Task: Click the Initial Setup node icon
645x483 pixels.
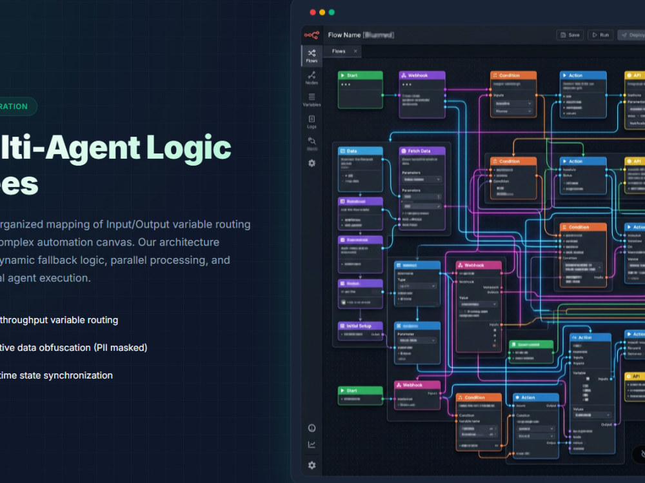Action: 342,326
